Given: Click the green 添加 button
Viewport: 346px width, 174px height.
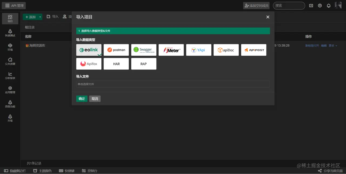Looking at the screenshot, I should 30,17.
